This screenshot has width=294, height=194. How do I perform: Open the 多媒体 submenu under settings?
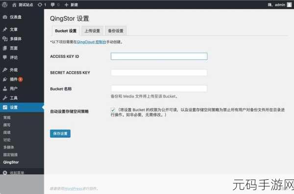(9, 147)
